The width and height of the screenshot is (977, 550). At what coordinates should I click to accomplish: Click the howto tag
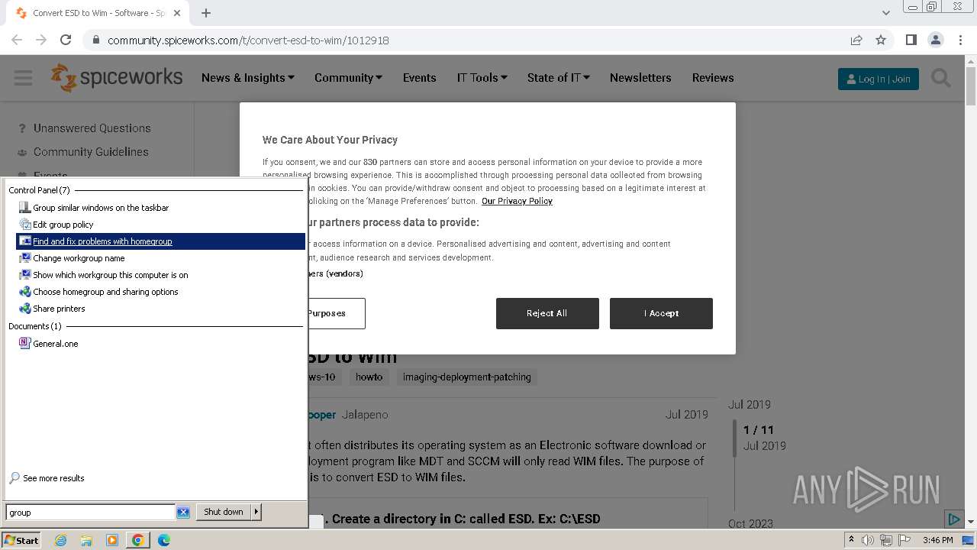[369, 377]
